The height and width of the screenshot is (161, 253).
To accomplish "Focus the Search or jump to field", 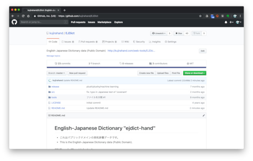I will [x=44, y=22].
